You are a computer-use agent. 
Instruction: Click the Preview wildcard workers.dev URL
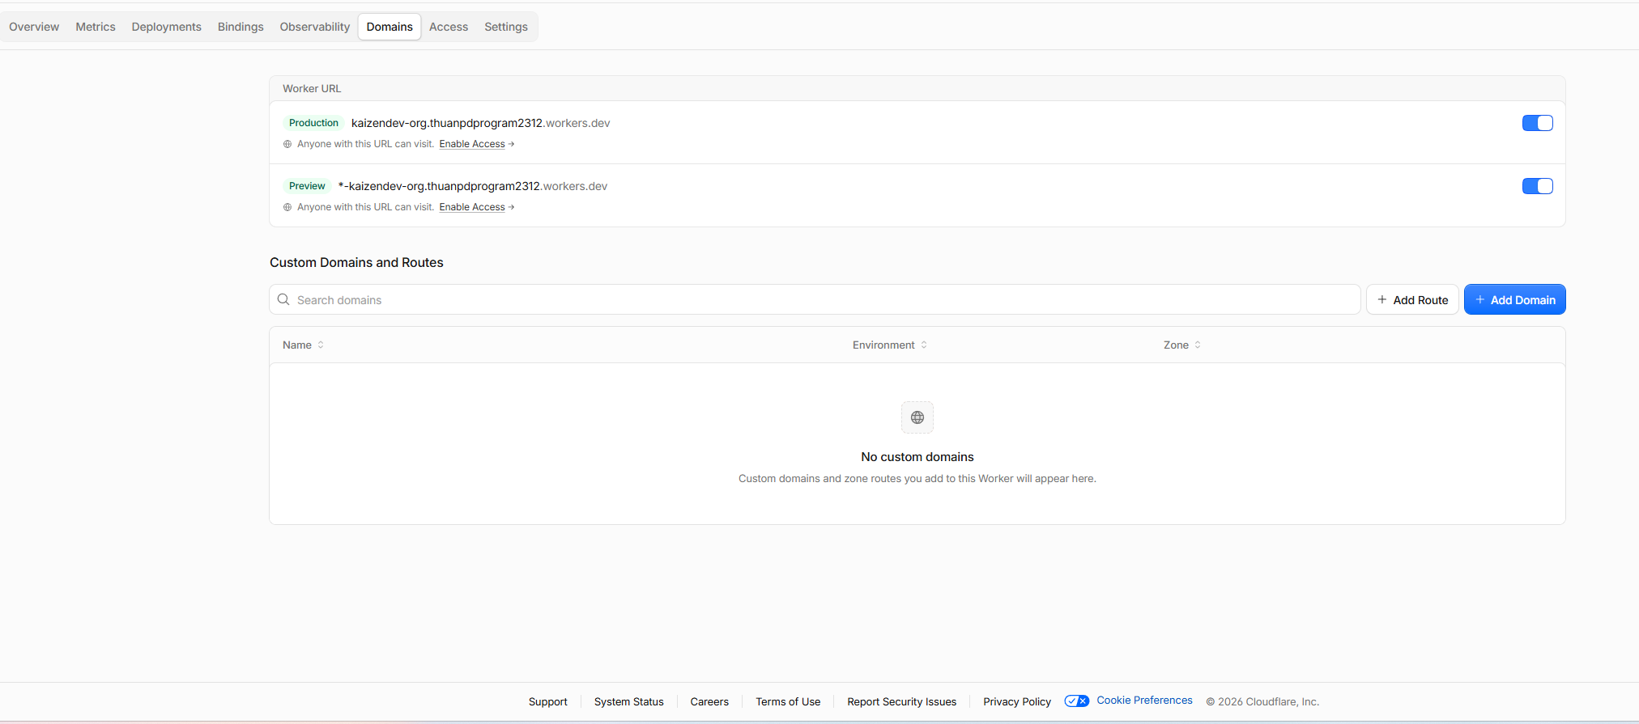click(x=472, y=186)
